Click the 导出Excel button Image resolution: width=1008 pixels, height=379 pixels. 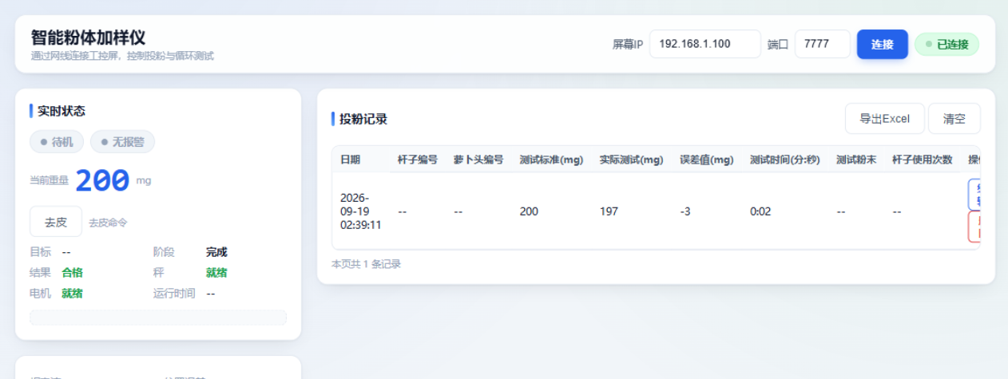tap(884, 119)
